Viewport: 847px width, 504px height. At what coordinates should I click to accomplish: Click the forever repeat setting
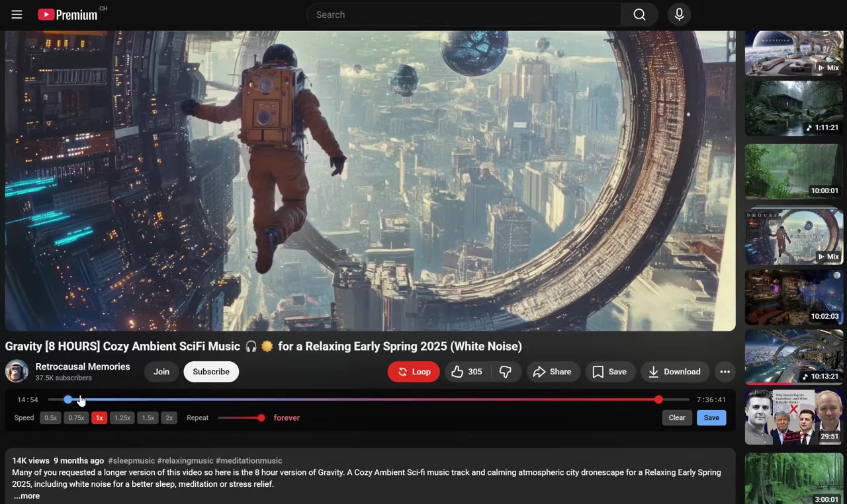pyautogui.click(x=287, y=417)
